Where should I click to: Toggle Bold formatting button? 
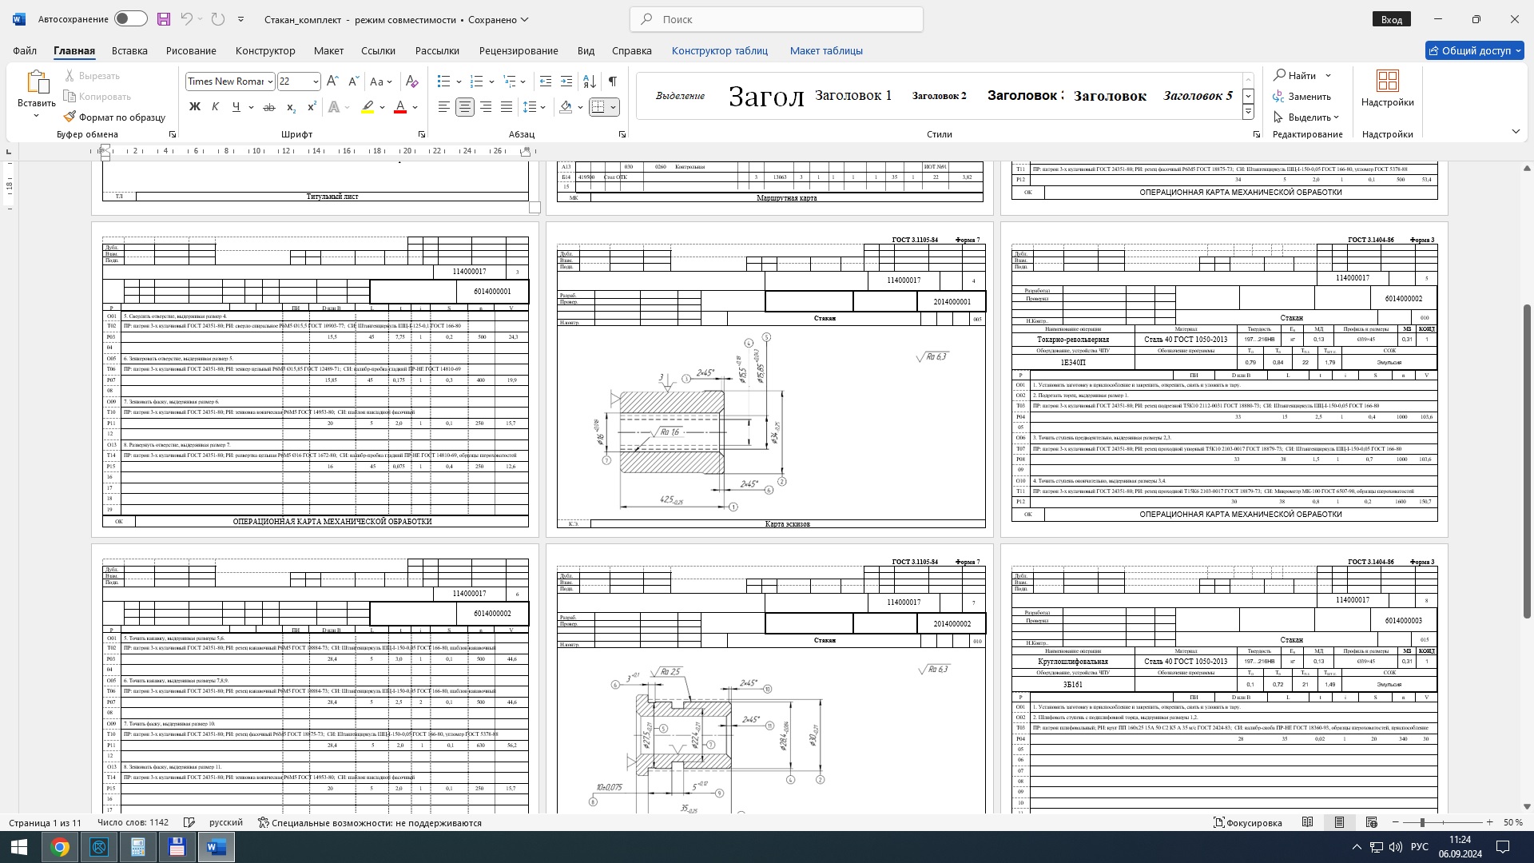click(194, 107)
